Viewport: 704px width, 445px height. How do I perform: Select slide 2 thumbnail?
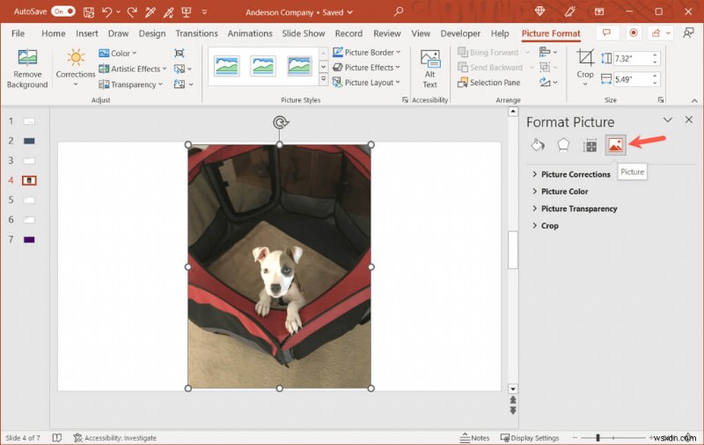(29, 141)
